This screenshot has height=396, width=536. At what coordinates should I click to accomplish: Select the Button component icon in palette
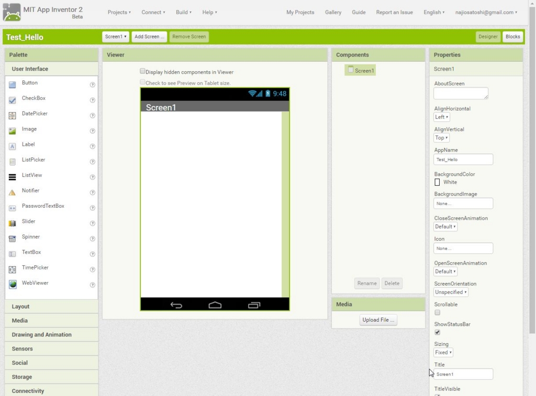13,85
